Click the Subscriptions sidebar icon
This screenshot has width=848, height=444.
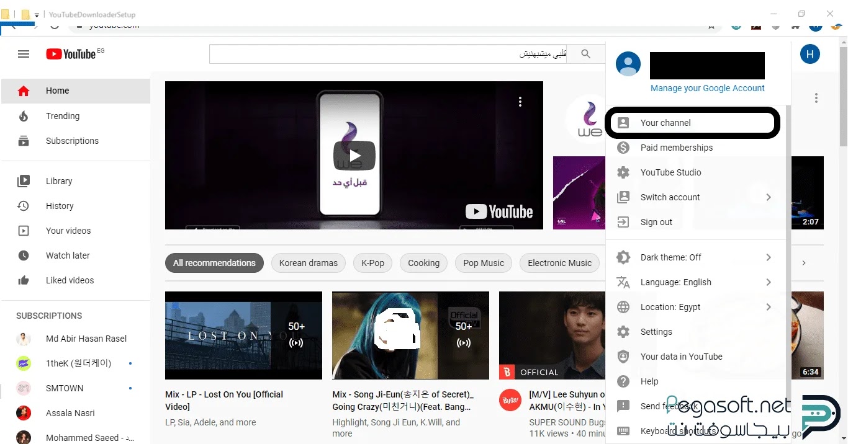point(24,141)
